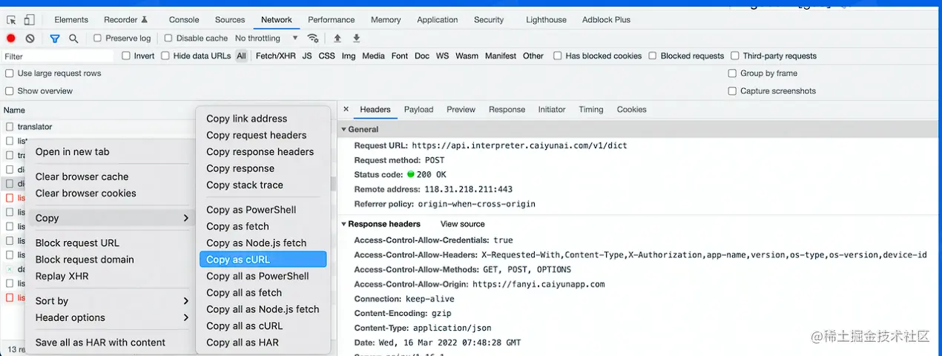Check the Group by frame option
Screen dimensions: 942x356
733,73
